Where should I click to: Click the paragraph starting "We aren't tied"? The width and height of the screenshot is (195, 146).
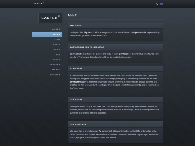(x=114, y=134)
